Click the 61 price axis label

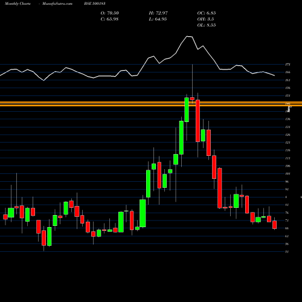pos(287,236)
